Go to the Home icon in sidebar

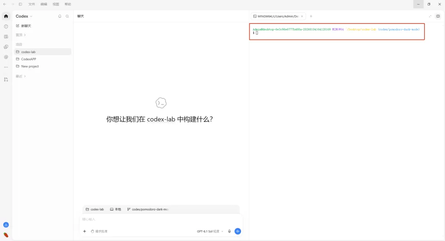(6, 16)
